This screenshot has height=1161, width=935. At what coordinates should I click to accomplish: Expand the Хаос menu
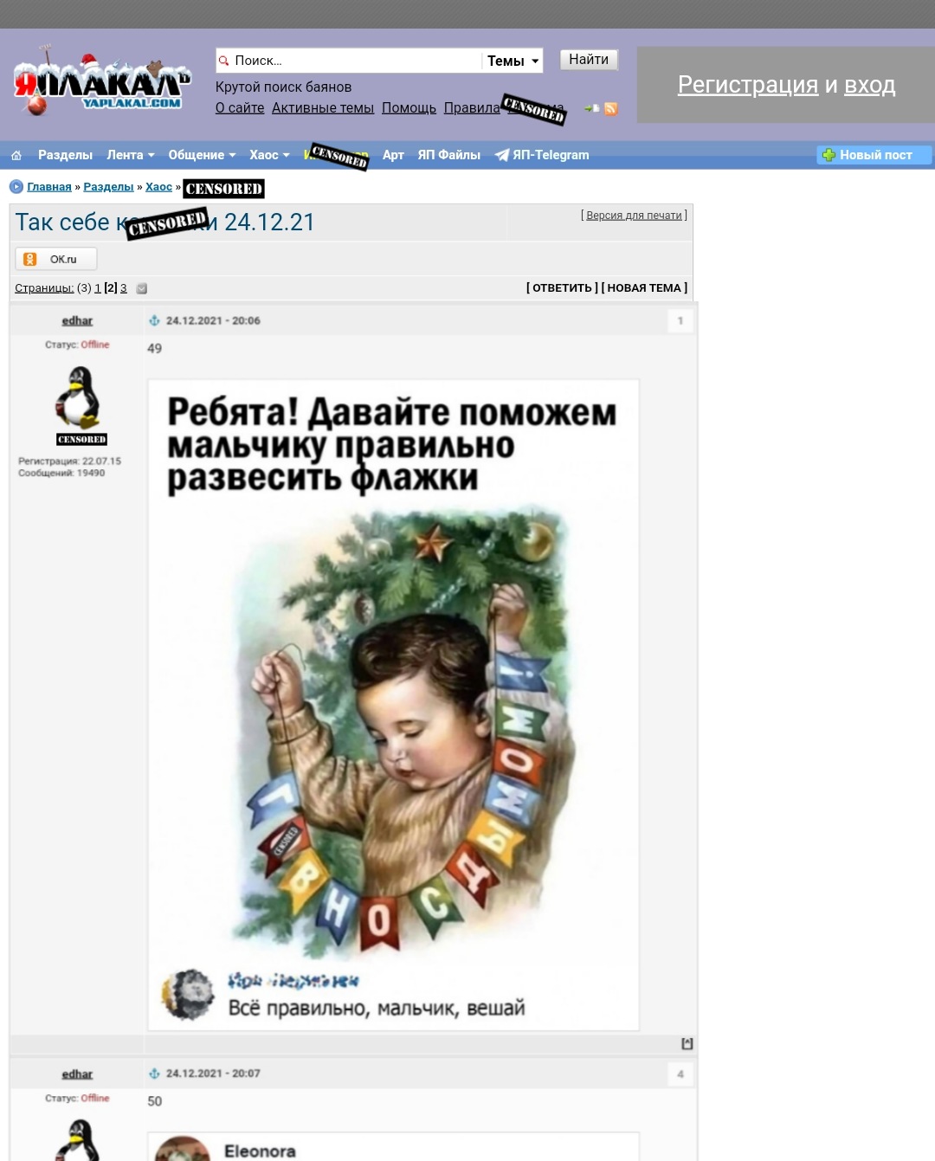tap(269, 155)
